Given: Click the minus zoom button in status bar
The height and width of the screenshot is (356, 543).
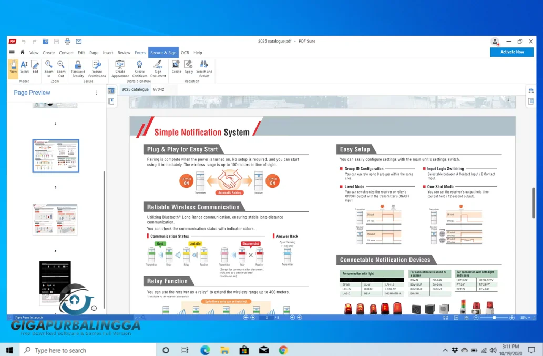Looking at the screenshot, I should tap(476, 318).
